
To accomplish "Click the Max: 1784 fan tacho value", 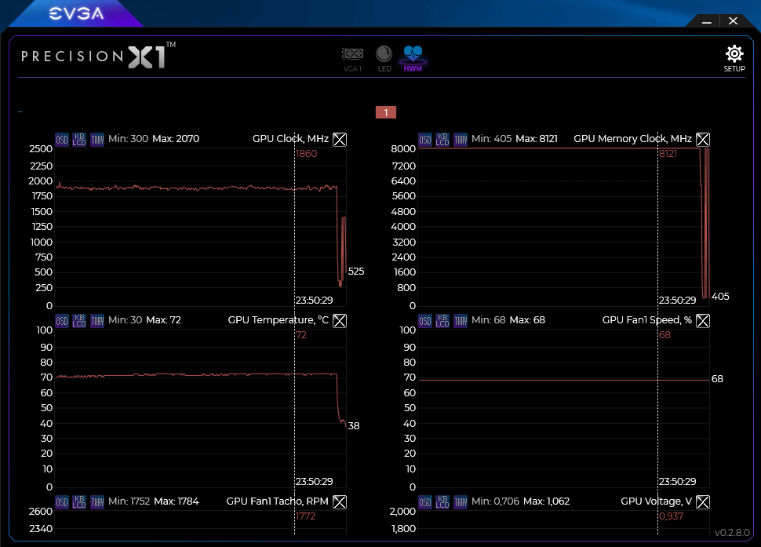I will click(177, 501).
